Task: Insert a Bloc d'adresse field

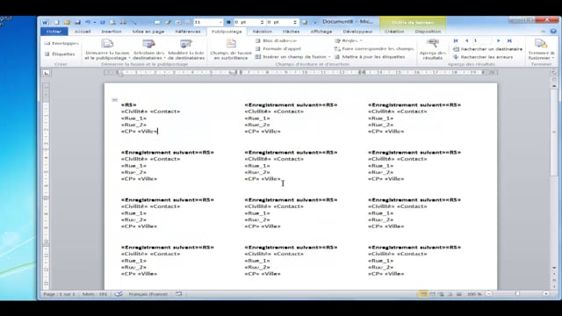Action: [277, 41]
